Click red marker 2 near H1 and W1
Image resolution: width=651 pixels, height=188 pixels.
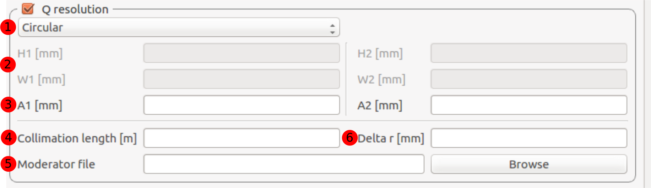point(8,65)
